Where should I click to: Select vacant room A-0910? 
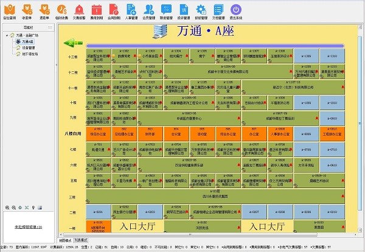332,119
